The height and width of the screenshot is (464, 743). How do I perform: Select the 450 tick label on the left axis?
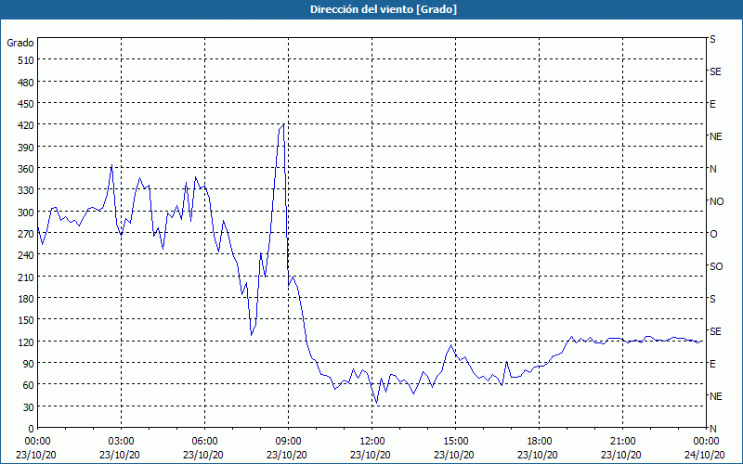[x=26, y=104]
